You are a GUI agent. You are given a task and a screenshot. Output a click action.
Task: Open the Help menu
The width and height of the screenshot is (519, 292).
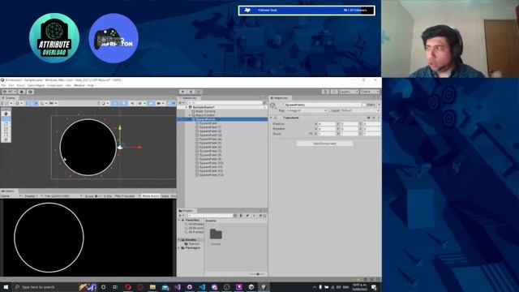(90, 85)
